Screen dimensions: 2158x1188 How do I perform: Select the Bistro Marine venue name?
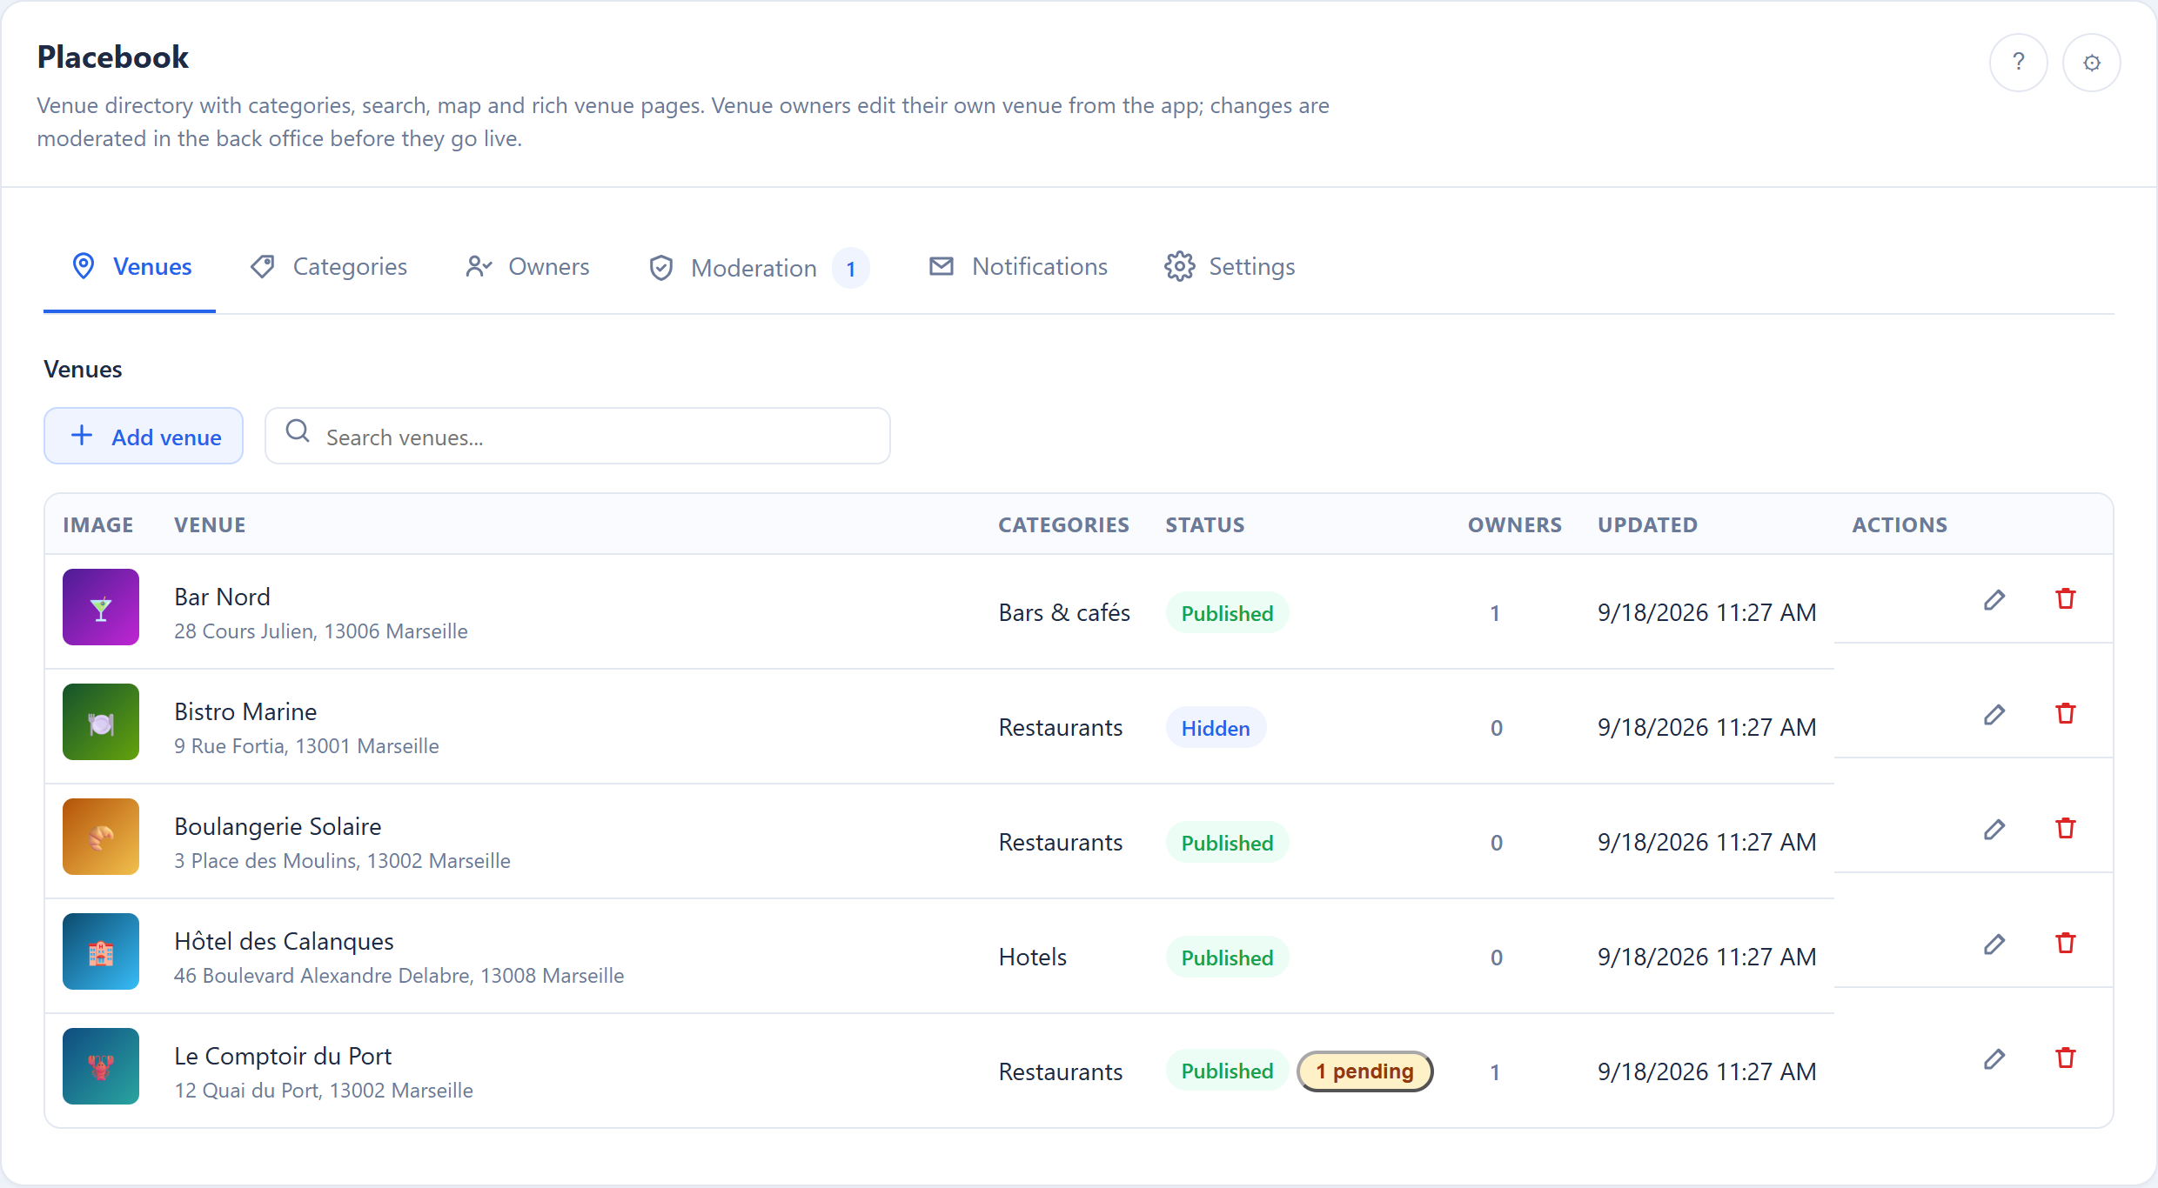245,711
